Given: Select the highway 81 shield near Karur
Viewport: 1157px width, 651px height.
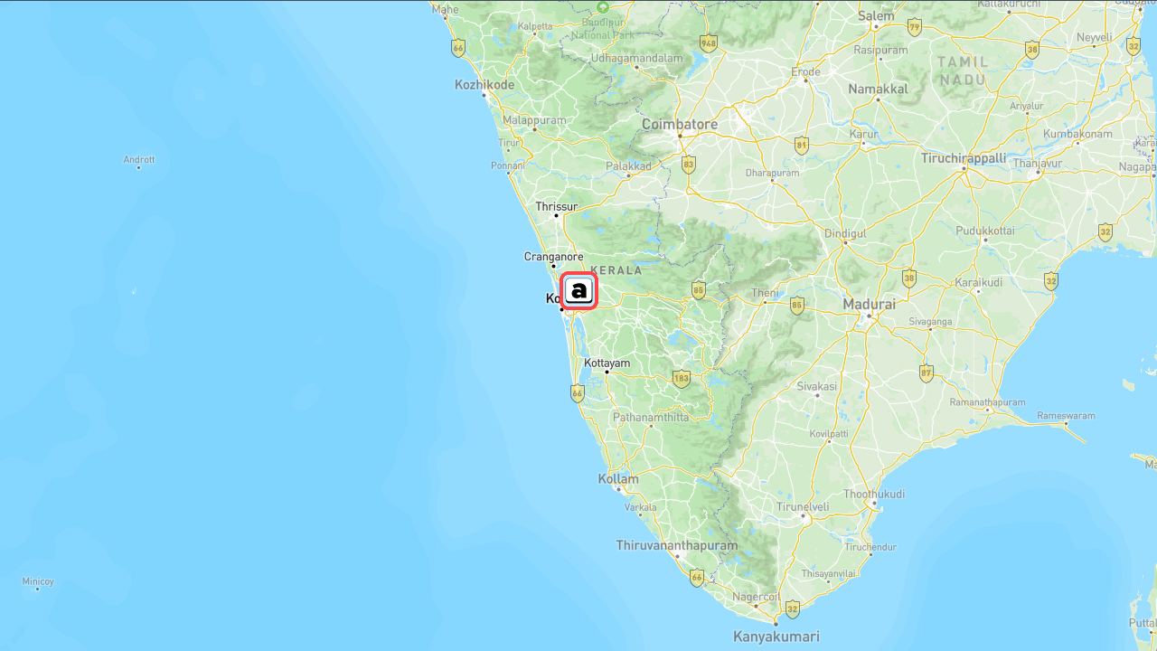Looking at the screenshot, I should tap(802, 146).
